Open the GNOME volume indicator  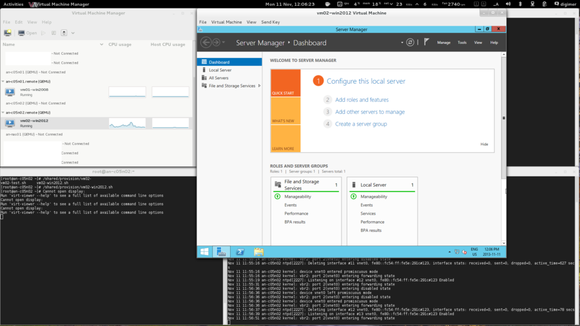[508, 4]
